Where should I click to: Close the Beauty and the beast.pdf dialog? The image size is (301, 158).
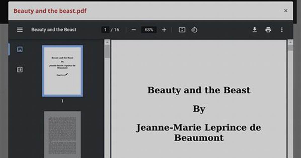(x=286, y=11)
